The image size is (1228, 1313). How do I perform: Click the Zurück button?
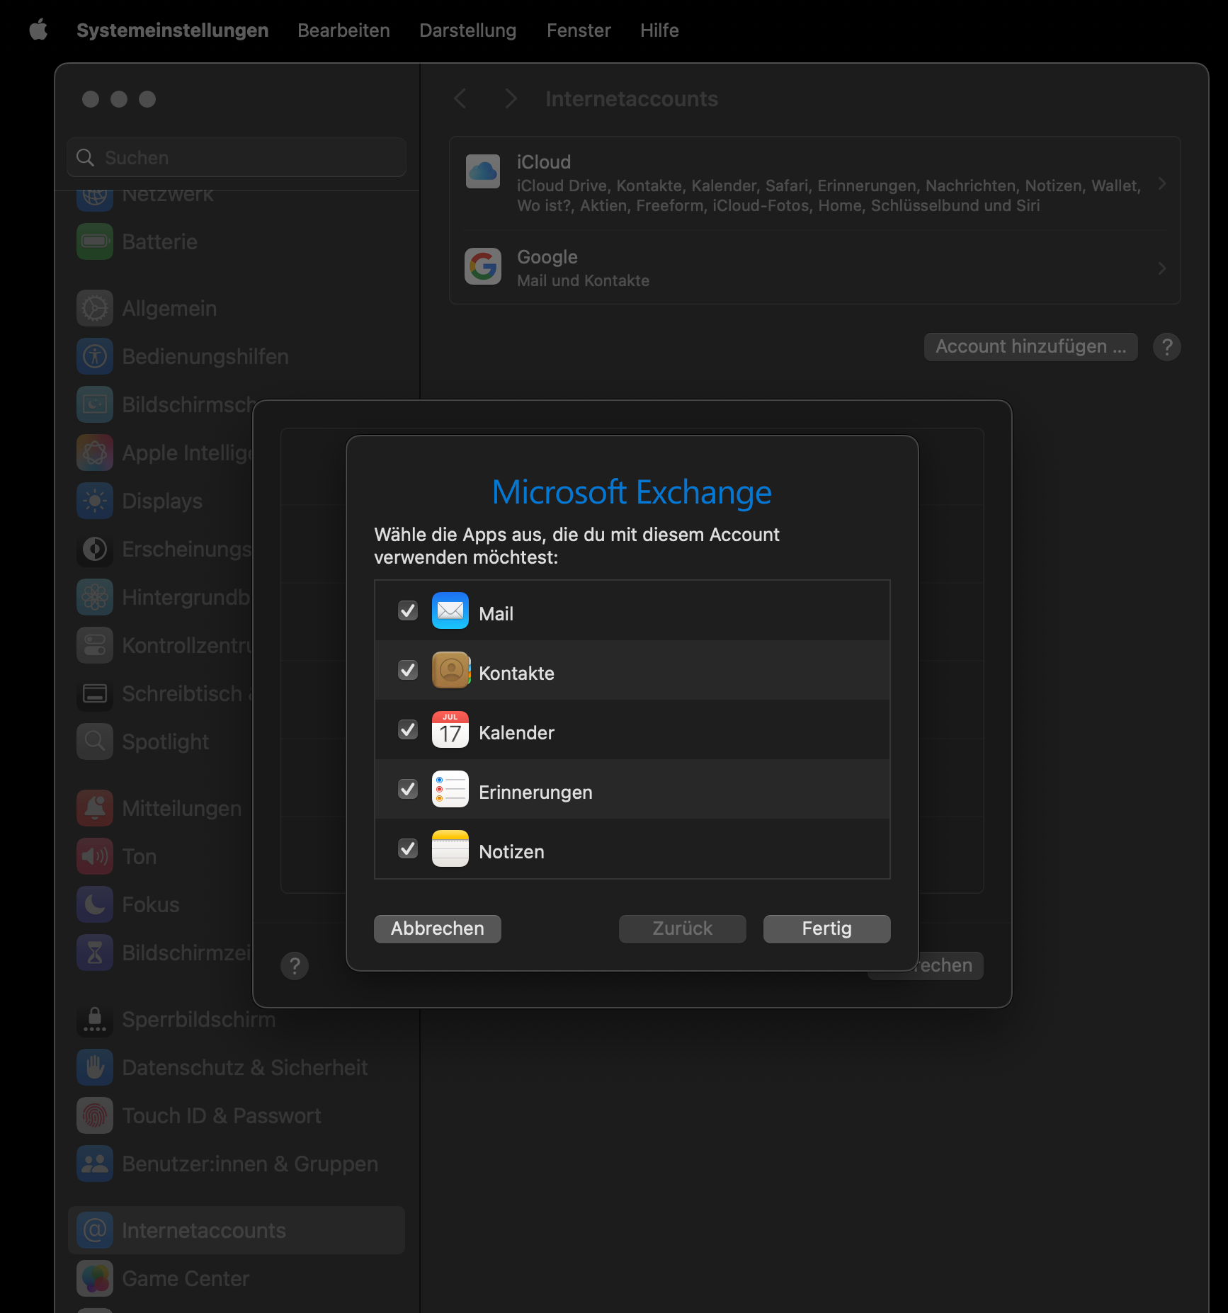[x=682, y=928]
